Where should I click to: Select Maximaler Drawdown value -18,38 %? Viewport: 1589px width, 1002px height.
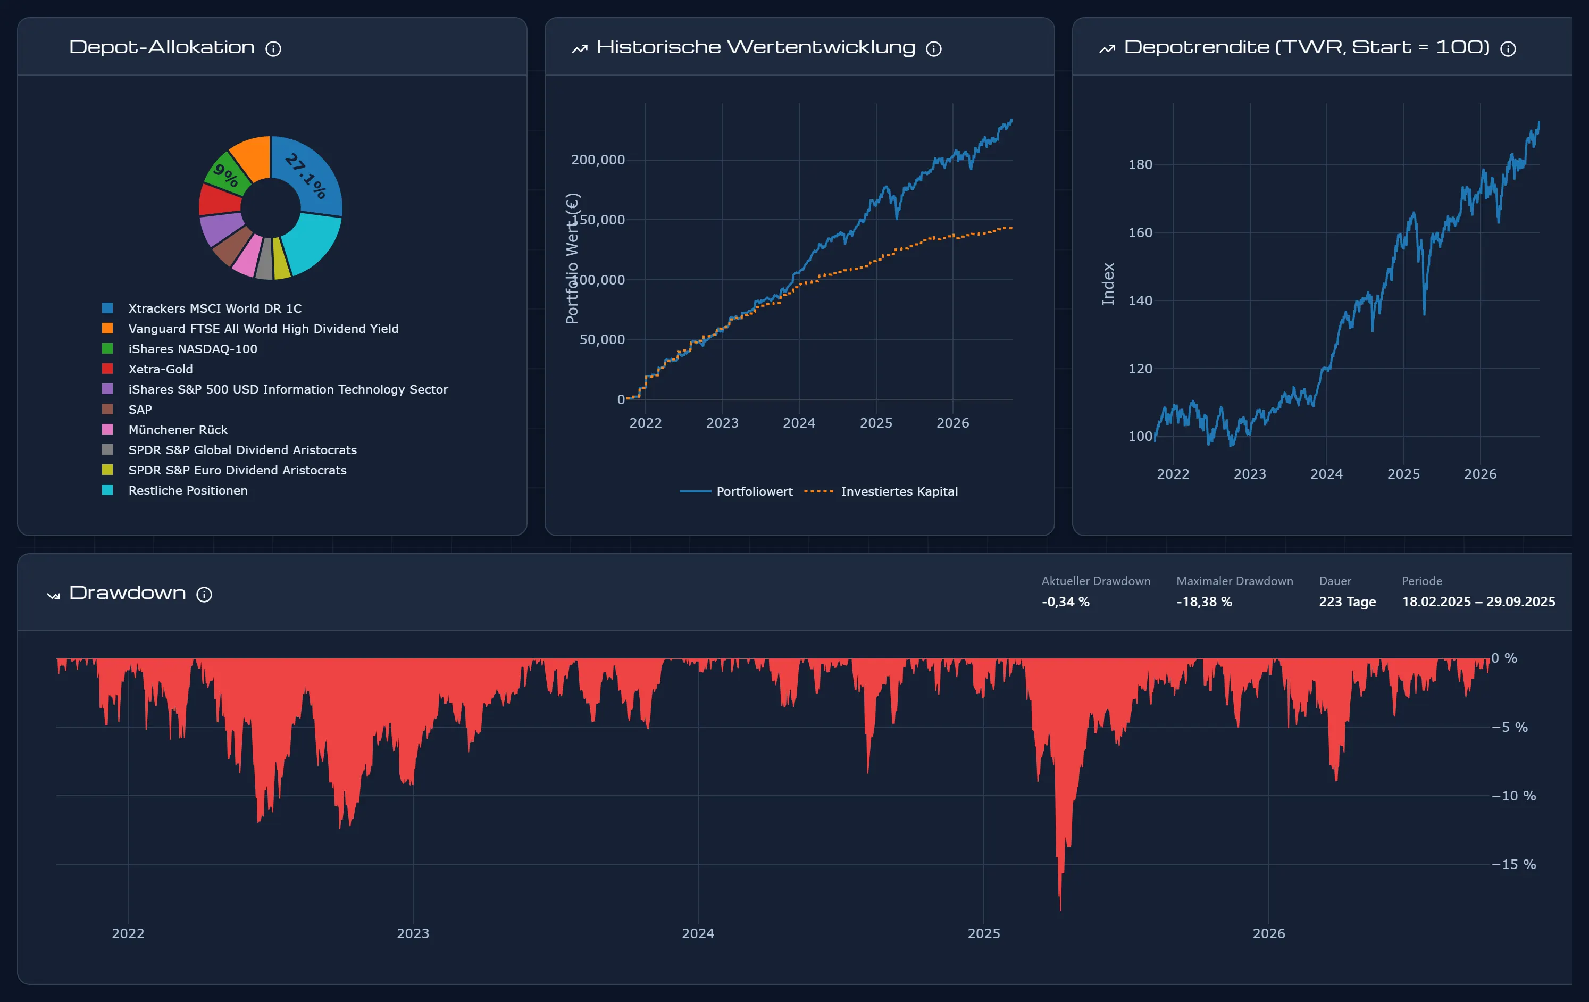(x=1205, y=602)
